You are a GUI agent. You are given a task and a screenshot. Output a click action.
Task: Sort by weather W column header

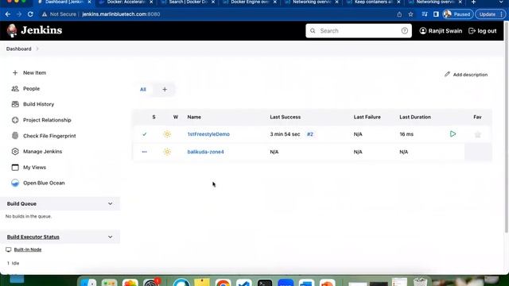coord(176,117)
